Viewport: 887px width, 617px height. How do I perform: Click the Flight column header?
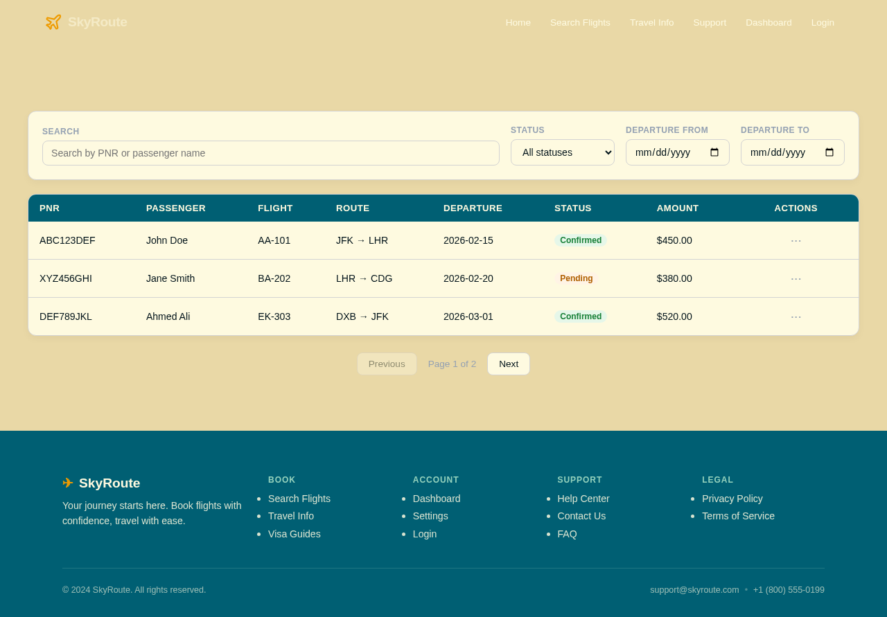pyautogui.click(x=275, y=208)
